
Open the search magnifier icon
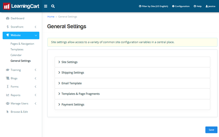53,6
